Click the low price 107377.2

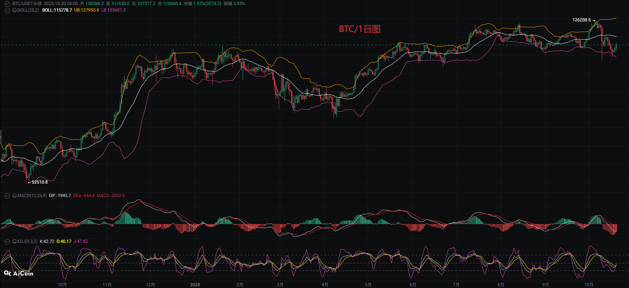[146, 4]
